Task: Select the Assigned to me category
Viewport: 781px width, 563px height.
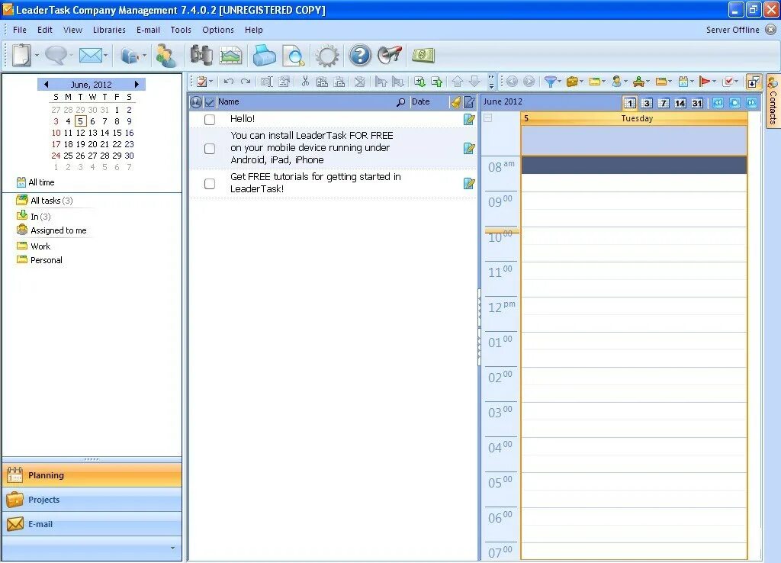Action: point(58,230)
